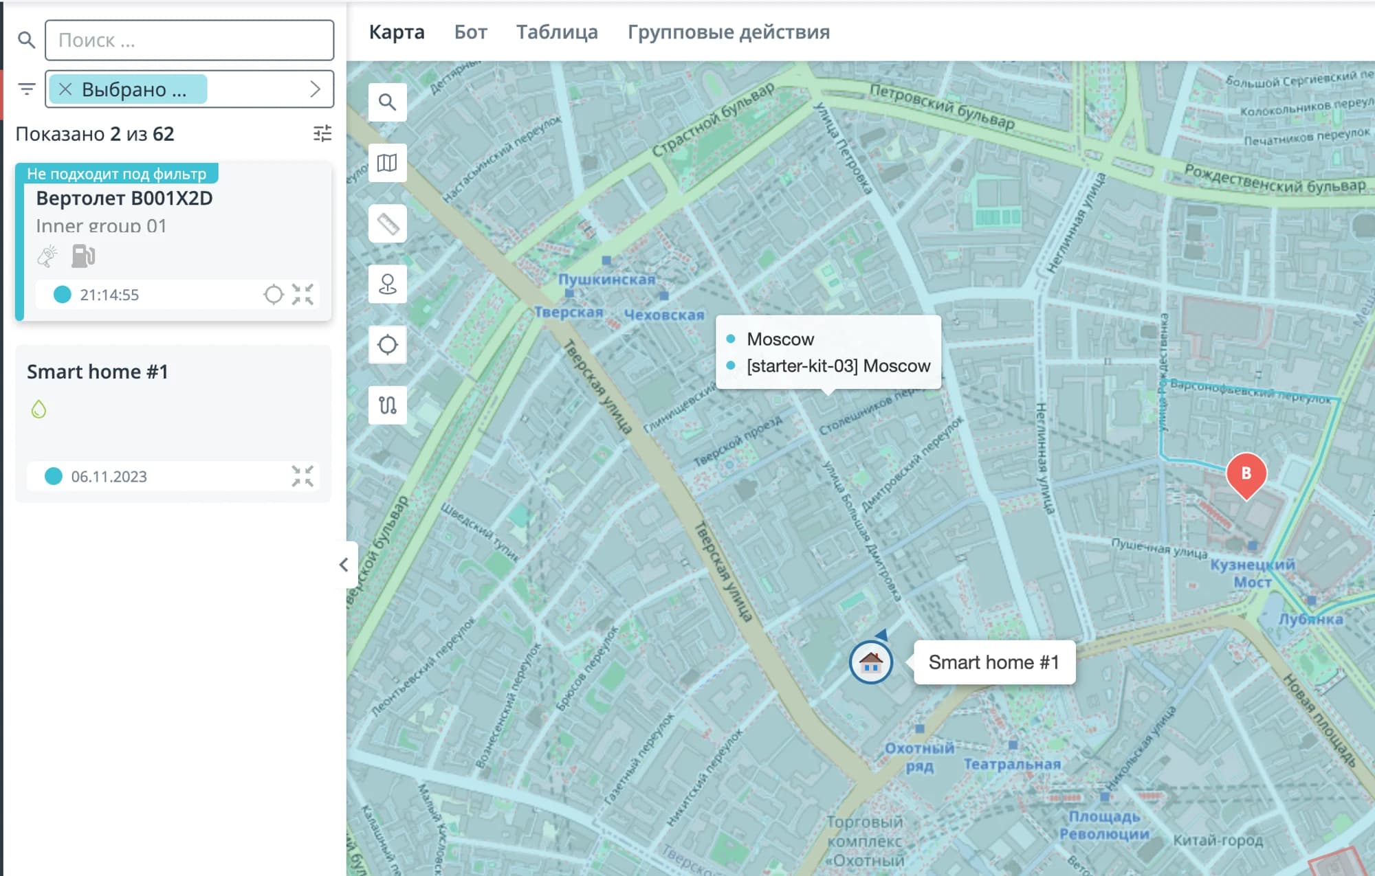Open list display settings sliders icon

coord(322,133)
